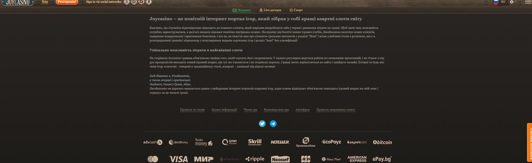Expand the hamburger menu
The image size is (532, 163).
click(528, 2)
